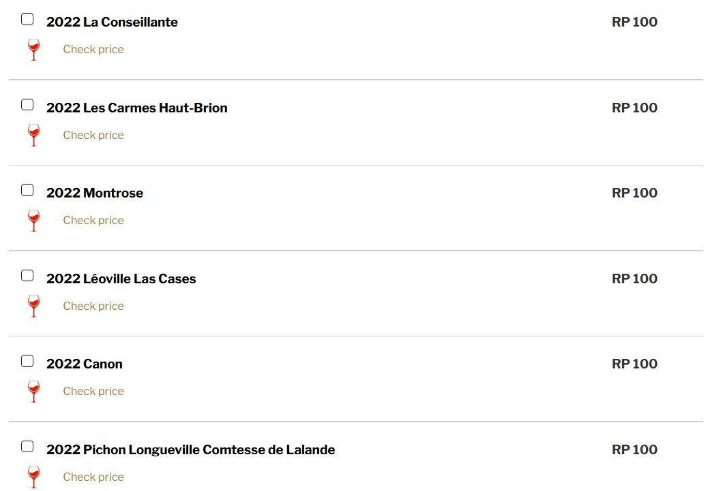Click the RP 100 score for La Conseillante

pos(634,22)
